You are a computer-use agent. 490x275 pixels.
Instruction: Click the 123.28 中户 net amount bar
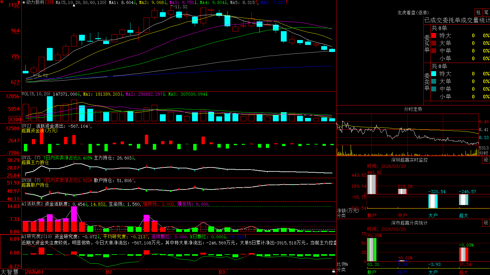[402, 191]
